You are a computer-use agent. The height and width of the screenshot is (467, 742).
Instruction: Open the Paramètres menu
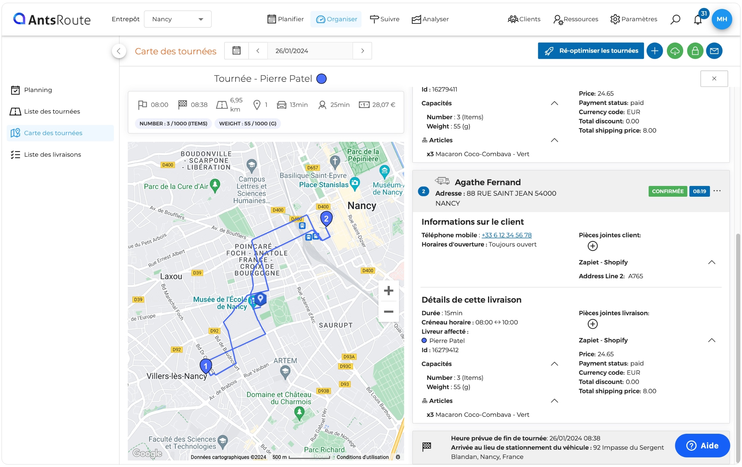pos(634,19)
